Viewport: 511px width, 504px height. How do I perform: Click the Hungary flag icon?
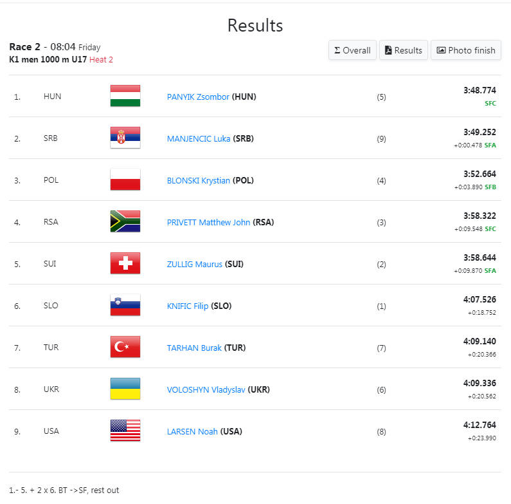(125, 96)
